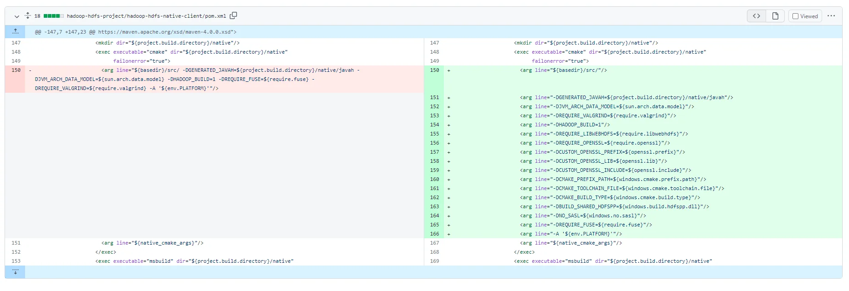Open the hadoop-hdfs-native-client/pom.xml file link
Screen dimensions: 849x291
click(146, 16)
